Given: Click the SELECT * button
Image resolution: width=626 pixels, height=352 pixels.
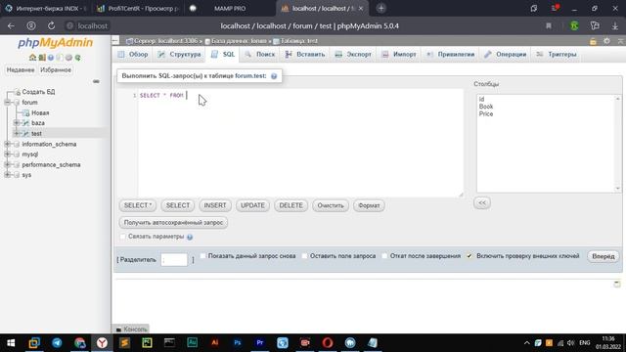Looking at the screenshot, I should 138,205.
